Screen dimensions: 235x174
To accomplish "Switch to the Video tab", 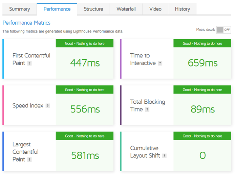I will pos(155,9).
